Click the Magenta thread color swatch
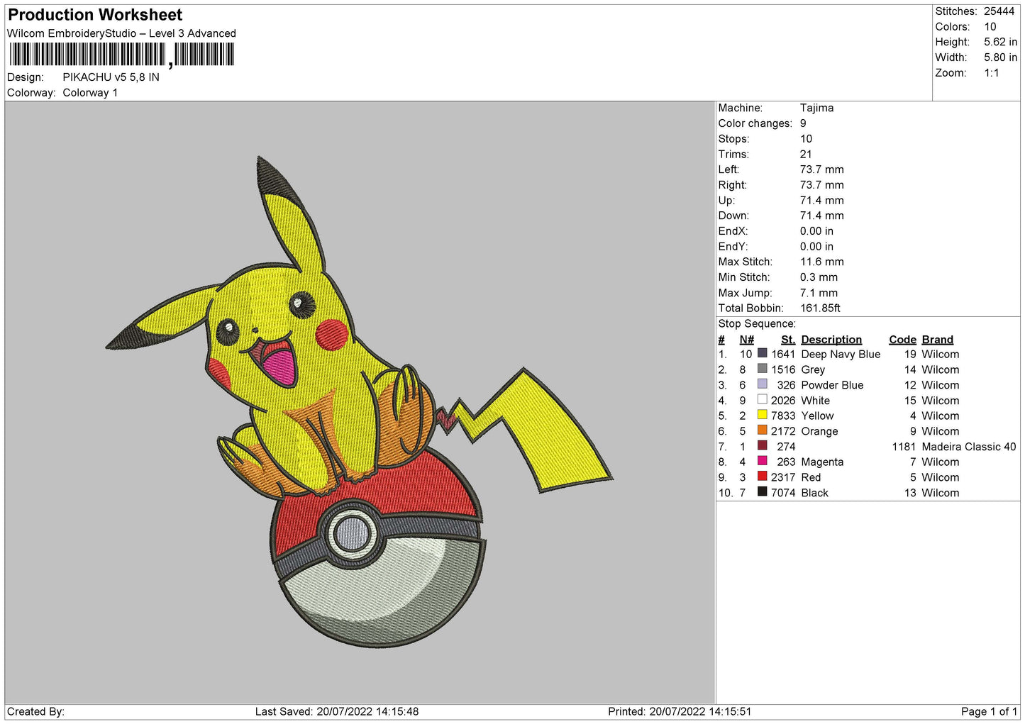Image resolution: width=1025 pixels, height=724 pixels. tap(762, 461)
